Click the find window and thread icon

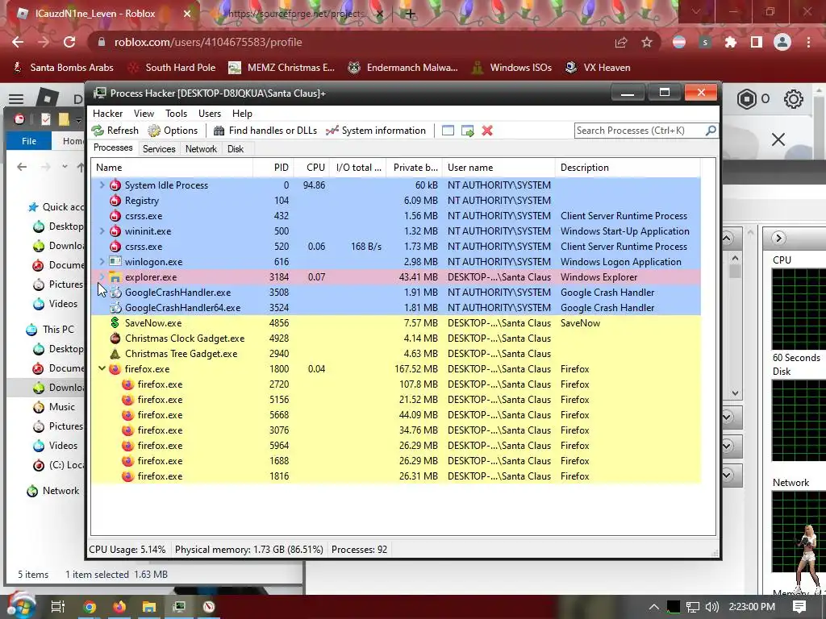pos(467,131)
